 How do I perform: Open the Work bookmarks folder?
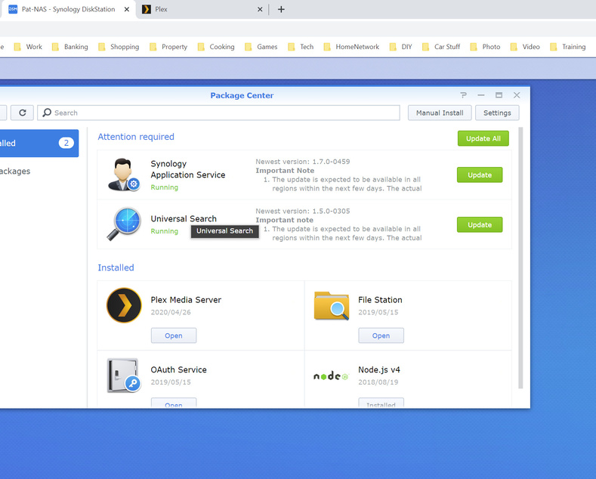tap(28, 47)
